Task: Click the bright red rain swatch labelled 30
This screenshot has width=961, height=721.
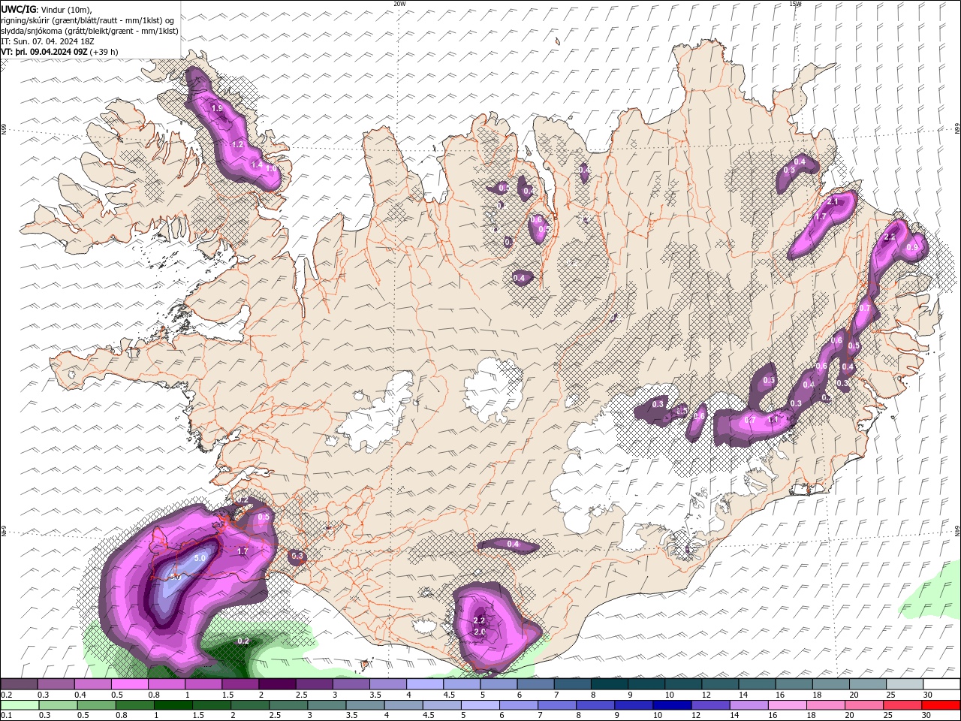Action: click(941, 705)
